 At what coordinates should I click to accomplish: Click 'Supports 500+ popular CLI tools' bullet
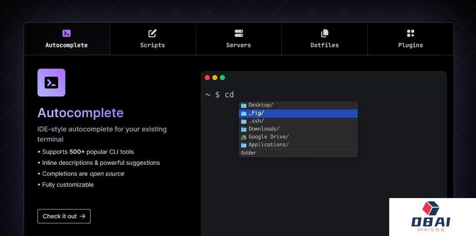coord(86,152)
